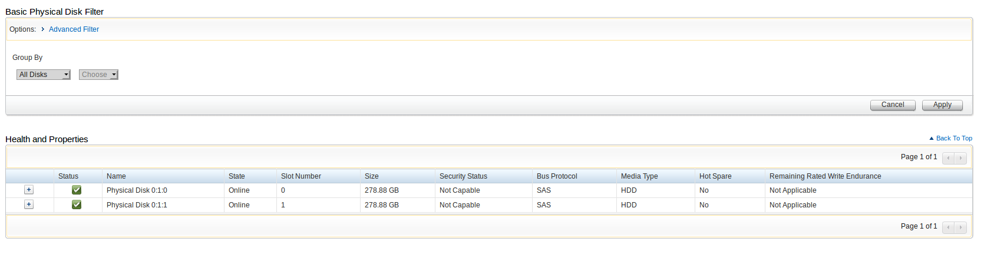Click the Back To Top arrow icon

pos(932,139)
